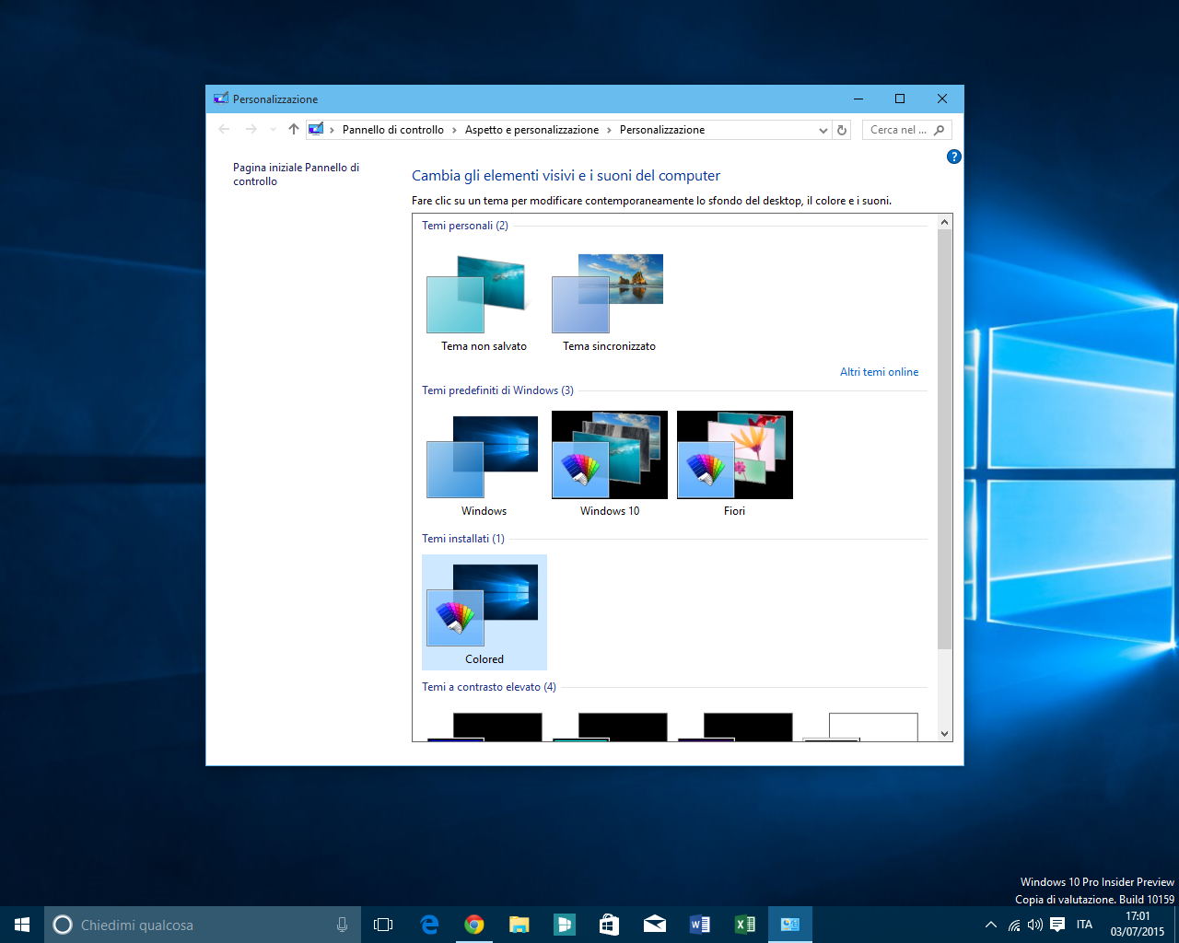This screenshot has width=1179, height=943.
Task: Click Temi predefiniti di Windows (3) header
Action: pos(497,390)
